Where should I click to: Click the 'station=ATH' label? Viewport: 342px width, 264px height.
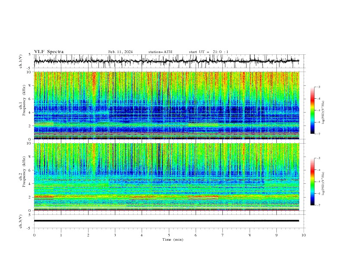160,52
